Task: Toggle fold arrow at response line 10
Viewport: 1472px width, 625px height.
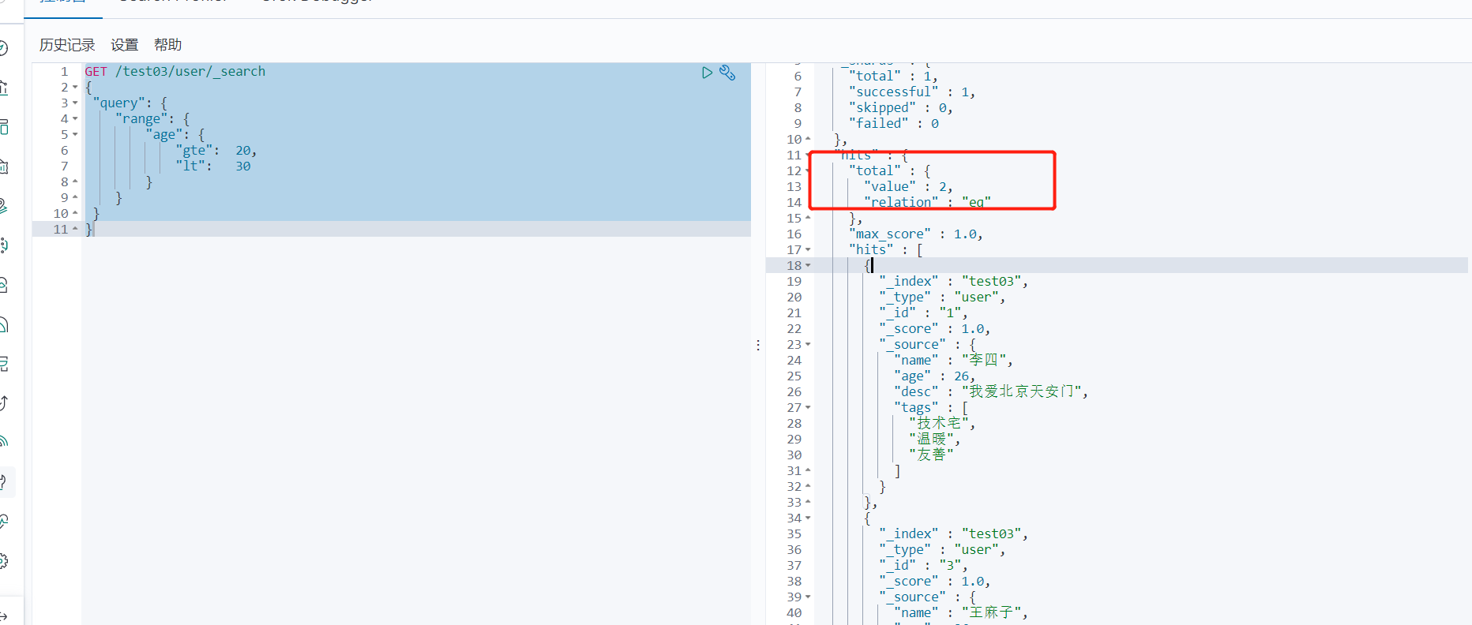Action: coord(808,139)
